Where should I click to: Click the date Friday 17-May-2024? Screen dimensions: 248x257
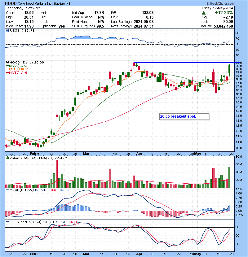[217, 8]
